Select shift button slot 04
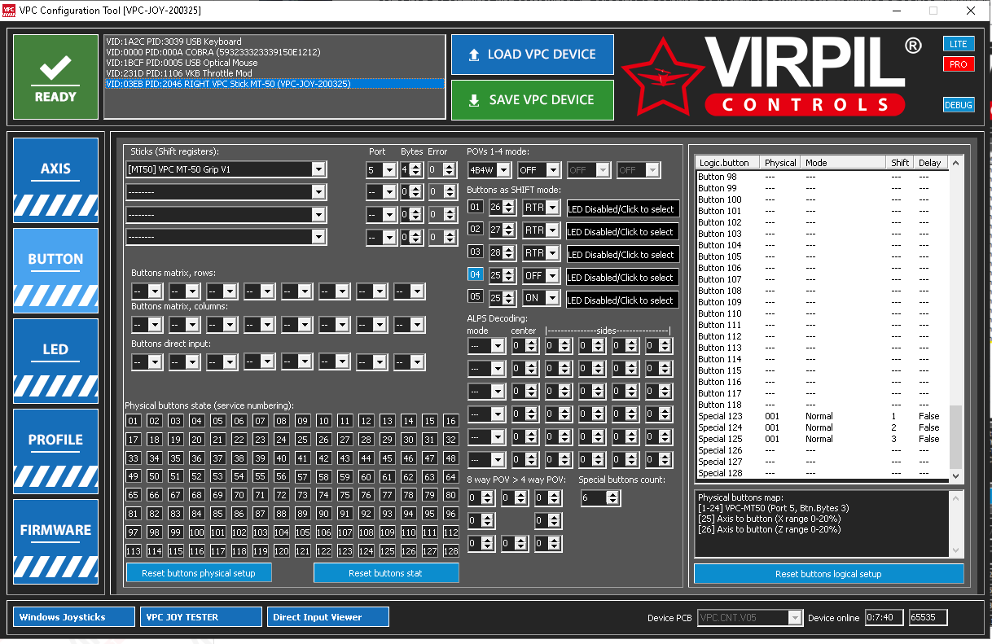This screenshot has width=992, height=644. pyautogui.click(x=476, y=275)
